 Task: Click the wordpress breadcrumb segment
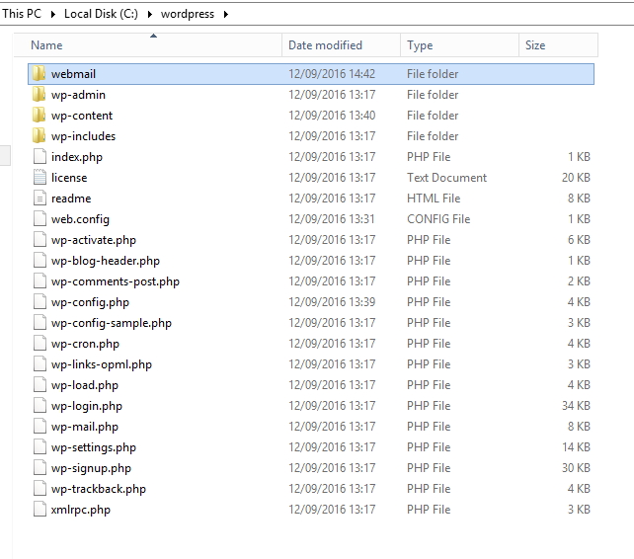188,14
